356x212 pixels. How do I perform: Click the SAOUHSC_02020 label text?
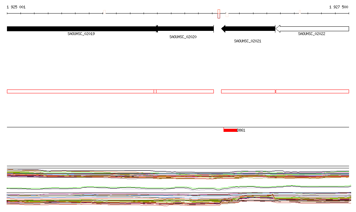[183, 37]
